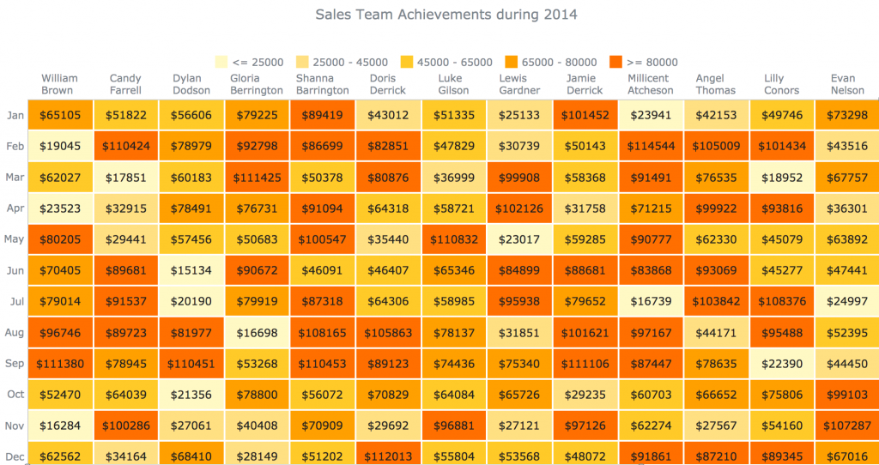Click the cell with $24997

(x=847, y=301)
